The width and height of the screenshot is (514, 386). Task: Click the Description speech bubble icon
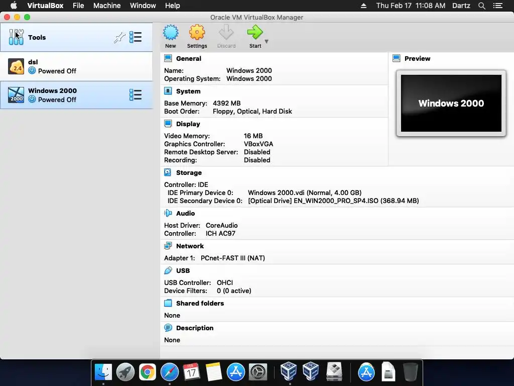(x=168, y=328)
